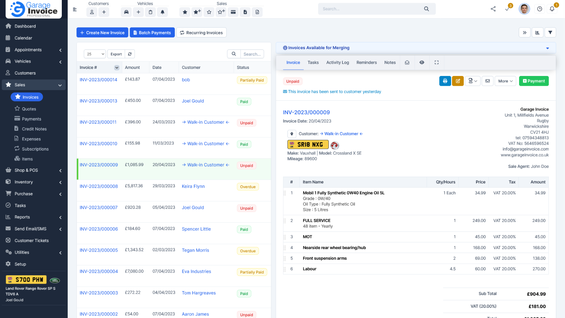Image resolution: width=565 pixels, height=318 pixels.
Task: Expand the Invoices Available for Merging panel
Action: (x=547, y=48)
